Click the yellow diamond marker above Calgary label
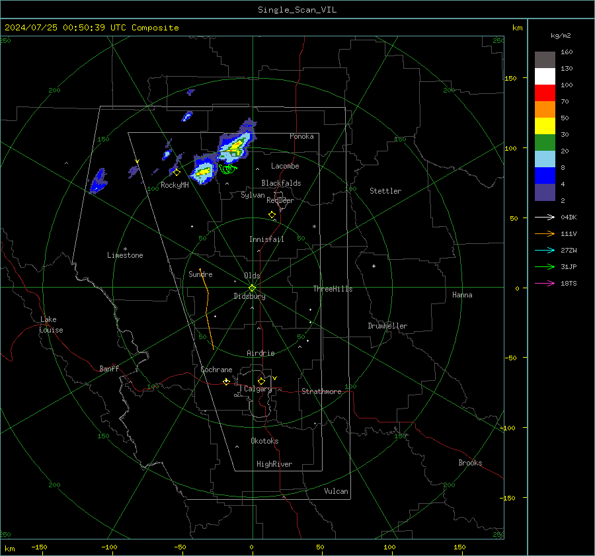This screenshot has width=595, height=556. click(261, 381)
